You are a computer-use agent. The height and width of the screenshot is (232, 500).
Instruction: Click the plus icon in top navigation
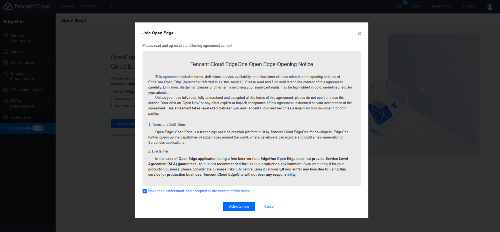(111, 6)
